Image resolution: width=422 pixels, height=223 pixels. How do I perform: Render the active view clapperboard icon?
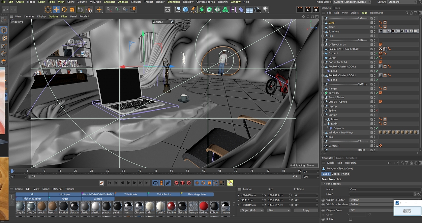(300, 10)
